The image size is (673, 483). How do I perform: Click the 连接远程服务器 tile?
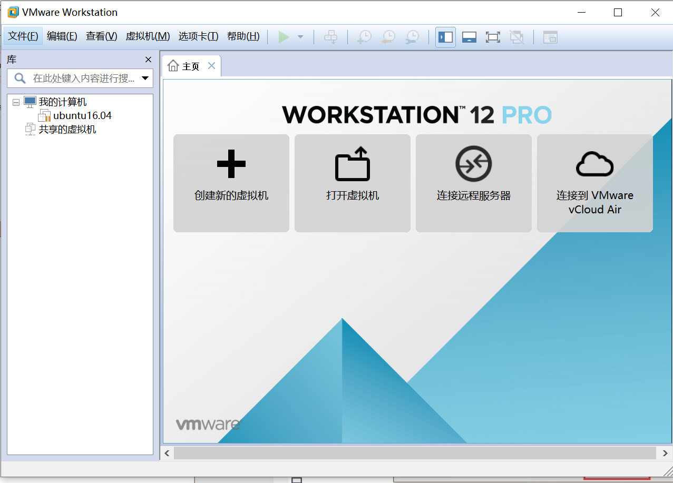click(474, 183)
